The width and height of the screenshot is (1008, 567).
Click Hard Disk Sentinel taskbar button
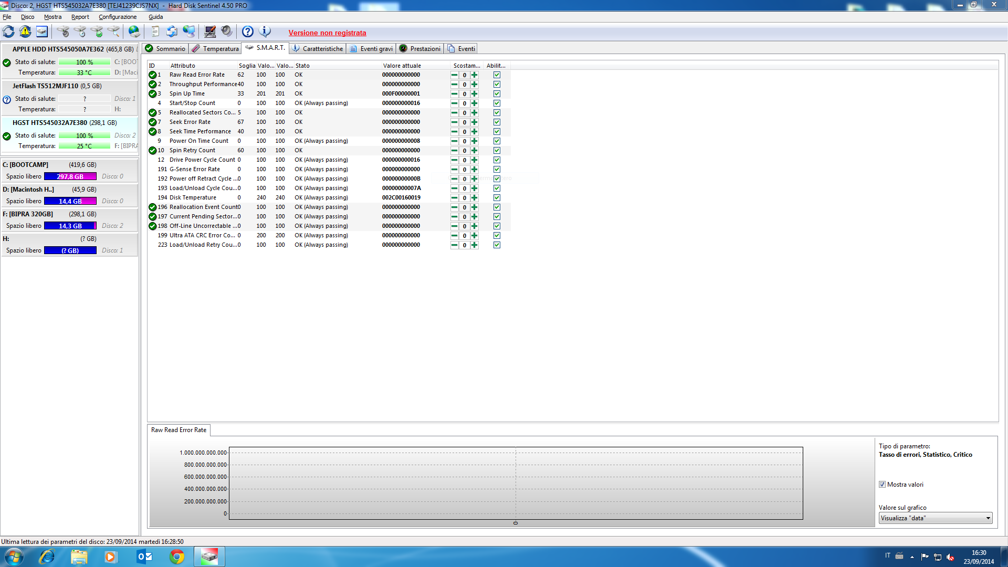click(209, 556)
